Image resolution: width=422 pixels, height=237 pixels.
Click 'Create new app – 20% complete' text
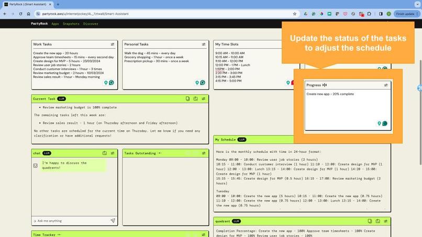[330, 94]
